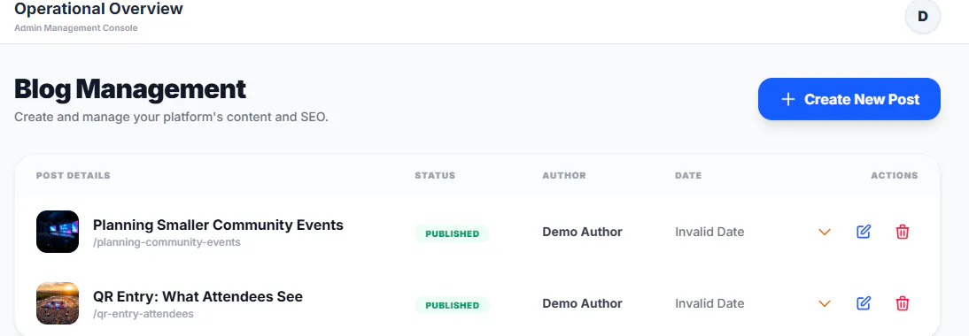Click the Author column header
The width and height of the screenshot is (969, 336).
tap(564, 176)
